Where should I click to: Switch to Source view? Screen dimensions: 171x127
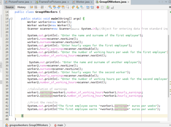10,7
